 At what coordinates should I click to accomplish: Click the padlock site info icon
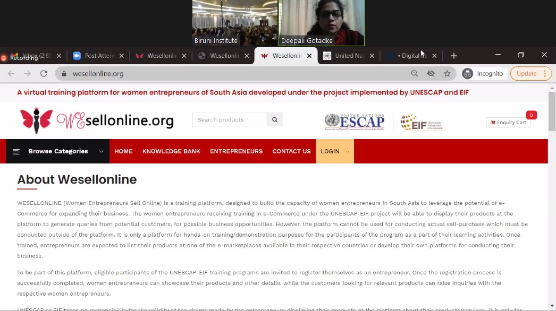click(64, 74)
